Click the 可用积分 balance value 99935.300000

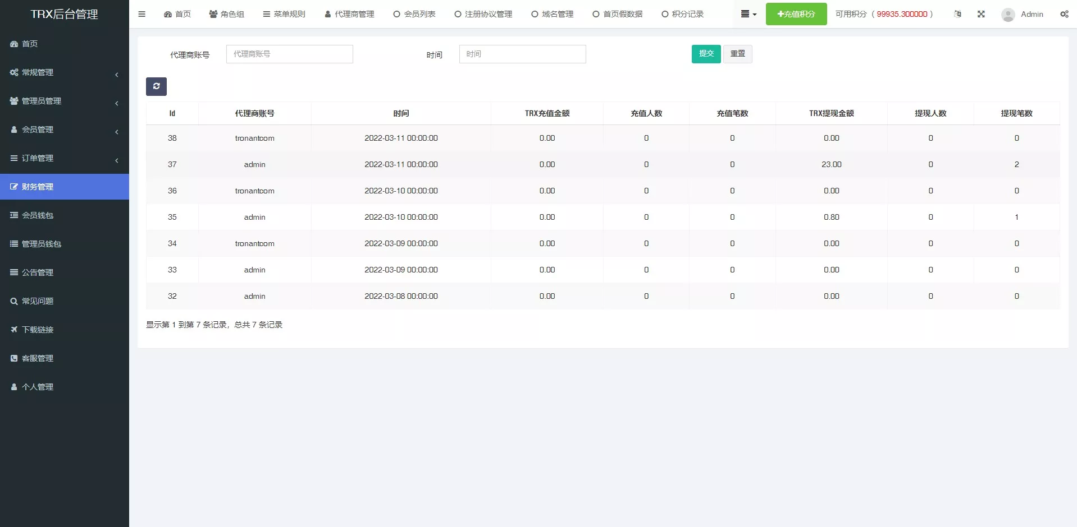(x=902, y=14)
